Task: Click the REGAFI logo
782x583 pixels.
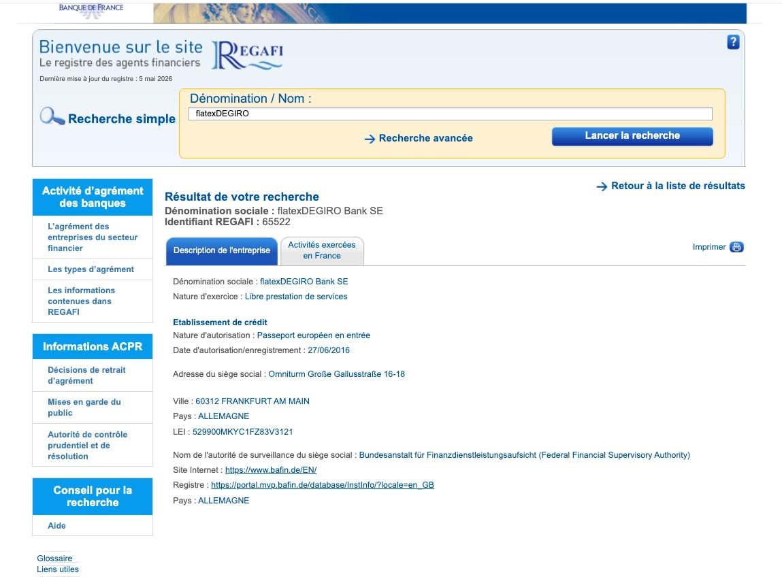Action: tap(248, 55)
